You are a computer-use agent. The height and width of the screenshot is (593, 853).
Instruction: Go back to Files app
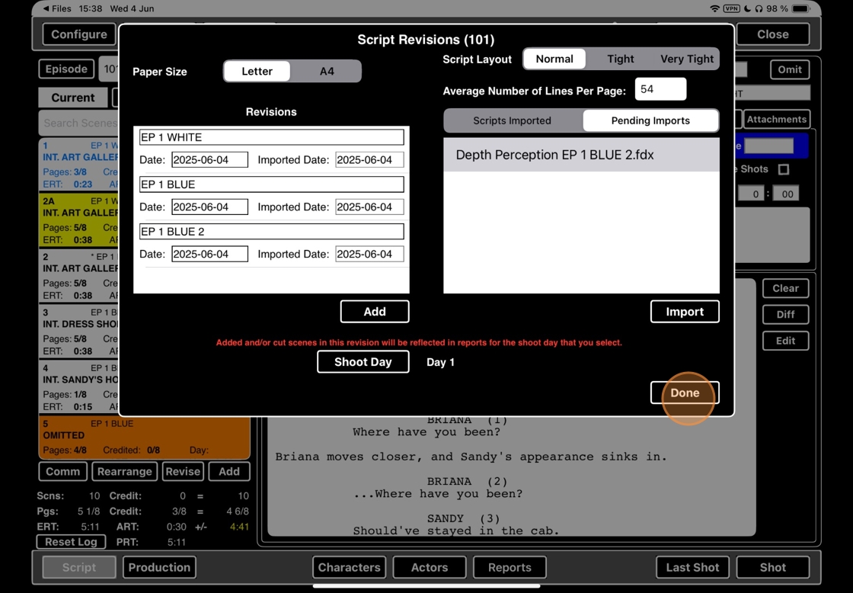click(56, 8)
